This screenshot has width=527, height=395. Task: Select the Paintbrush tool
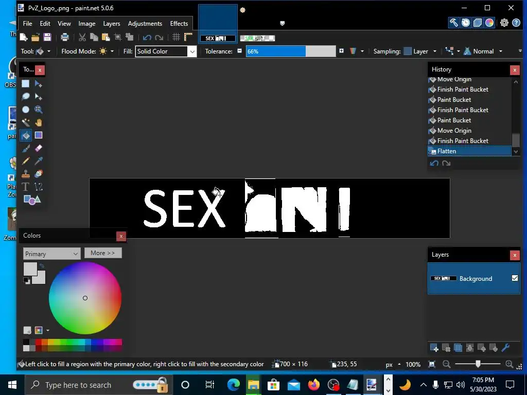(26, 148)
